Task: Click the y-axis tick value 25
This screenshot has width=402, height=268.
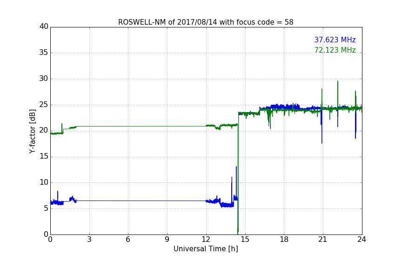Action: point(44,105)
